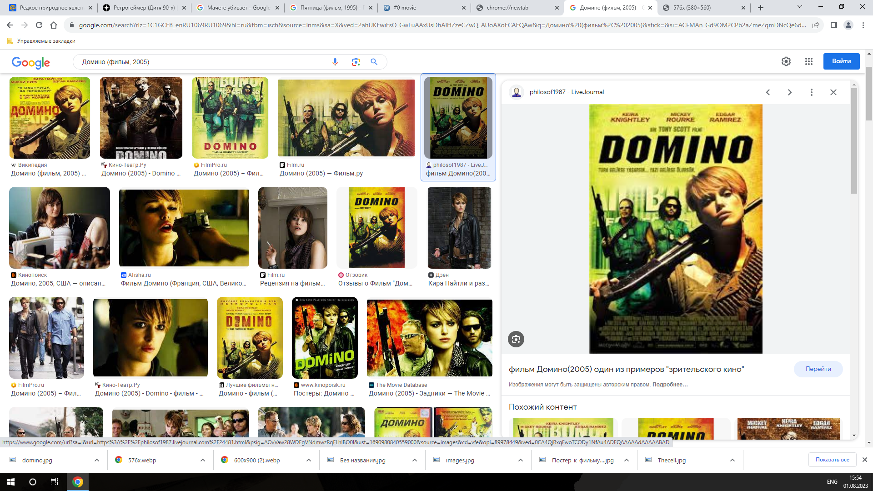Go to the browser home page
873x491 pixels.
pos(54,25)
